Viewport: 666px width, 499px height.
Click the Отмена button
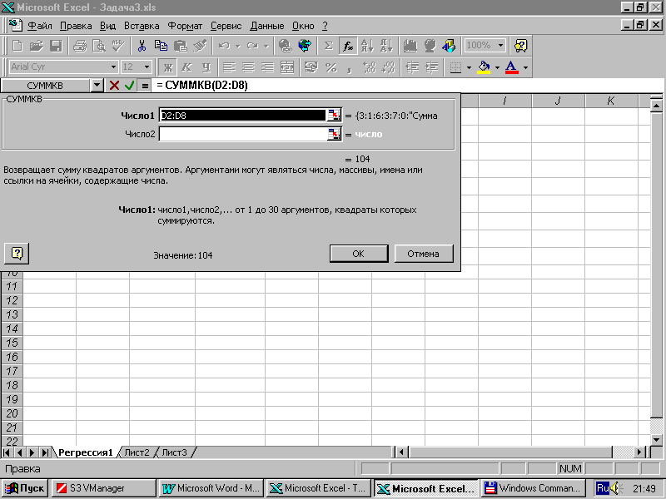[x=423, y=254]
